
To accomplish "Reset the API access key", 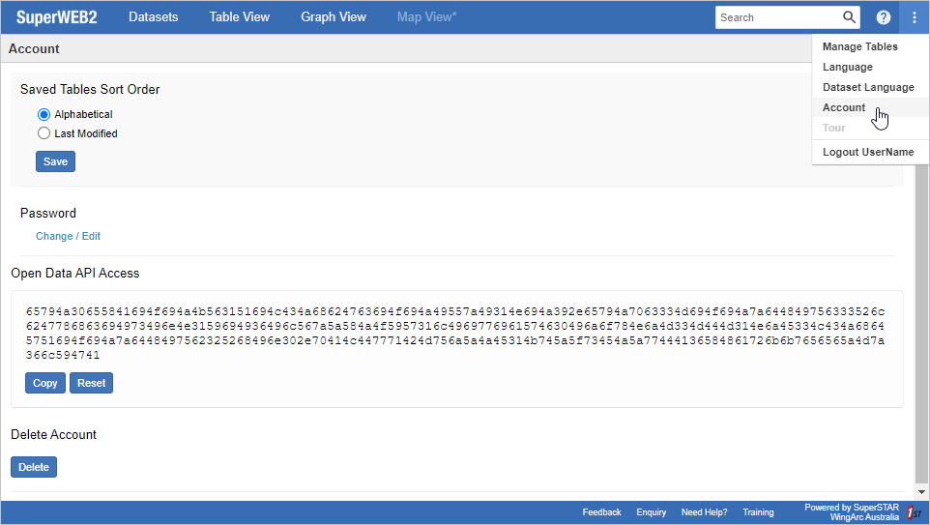I will 91,383.
